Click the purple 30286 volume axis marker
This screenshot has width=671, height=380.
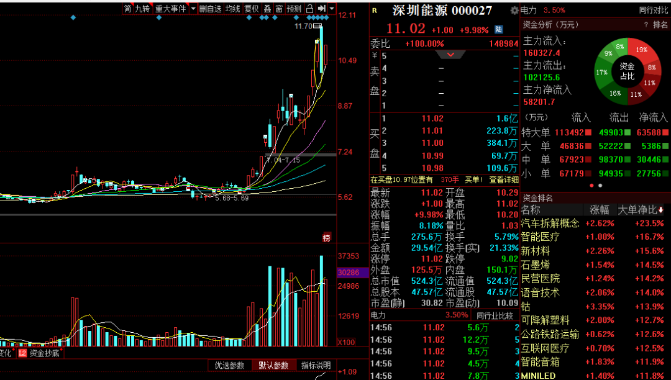[x=353, y=273]
